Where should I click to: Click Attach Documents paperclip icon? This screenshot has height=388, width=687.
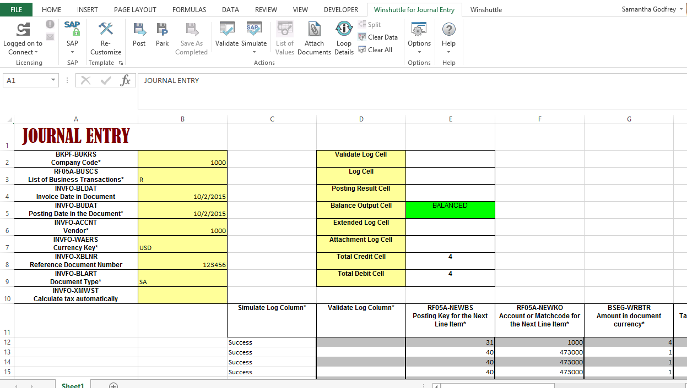pyautogui.click(x=314, y=29)
